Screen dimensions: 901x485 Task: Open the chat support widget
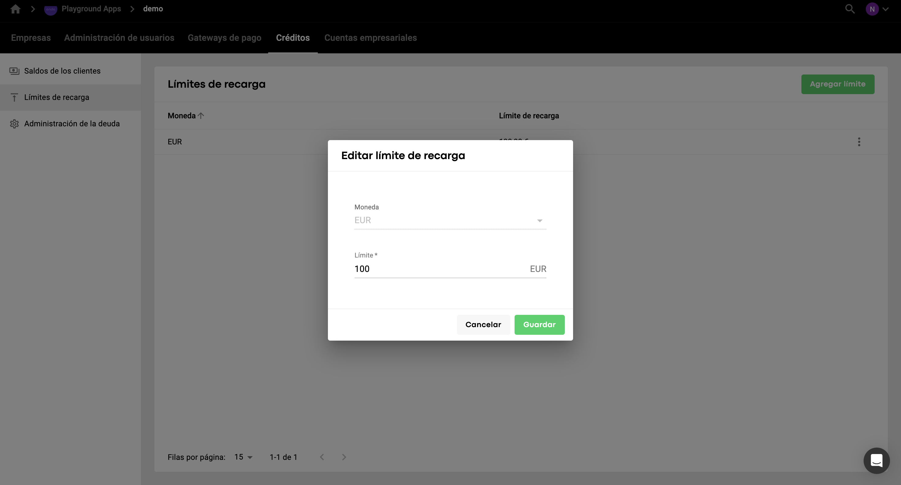(x=876, y=460)
